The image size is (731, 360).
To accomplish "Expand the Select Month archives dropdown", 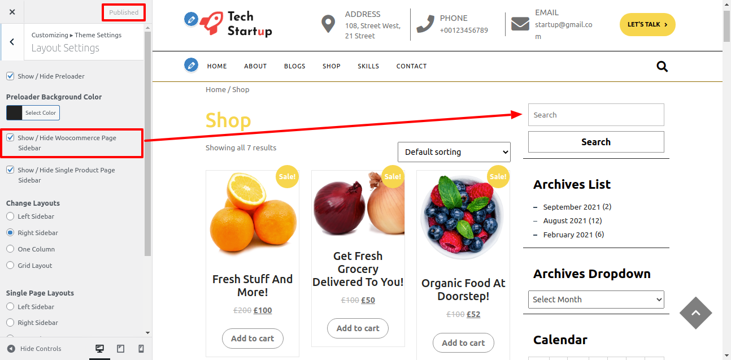I will click(x=596, y=300).
